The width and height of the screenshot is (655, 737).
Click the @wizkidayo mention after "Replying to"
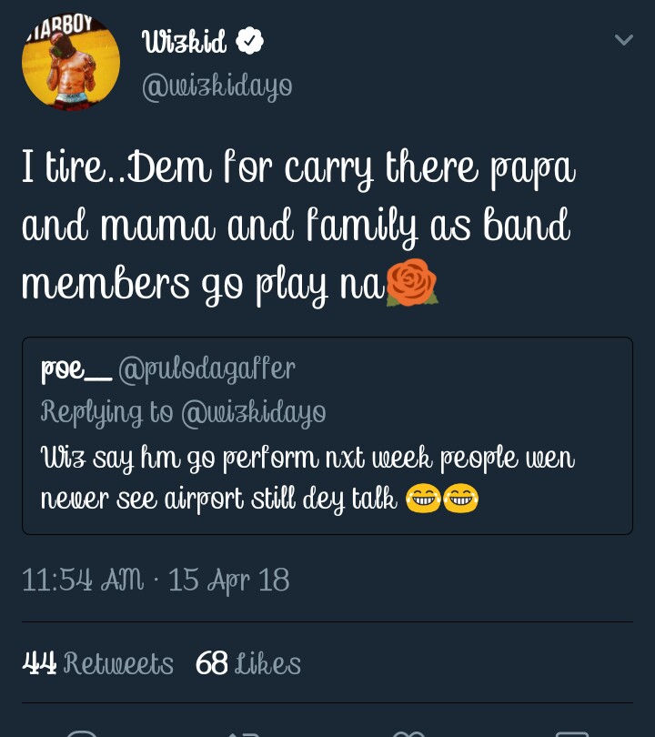(x=253, y=412)
